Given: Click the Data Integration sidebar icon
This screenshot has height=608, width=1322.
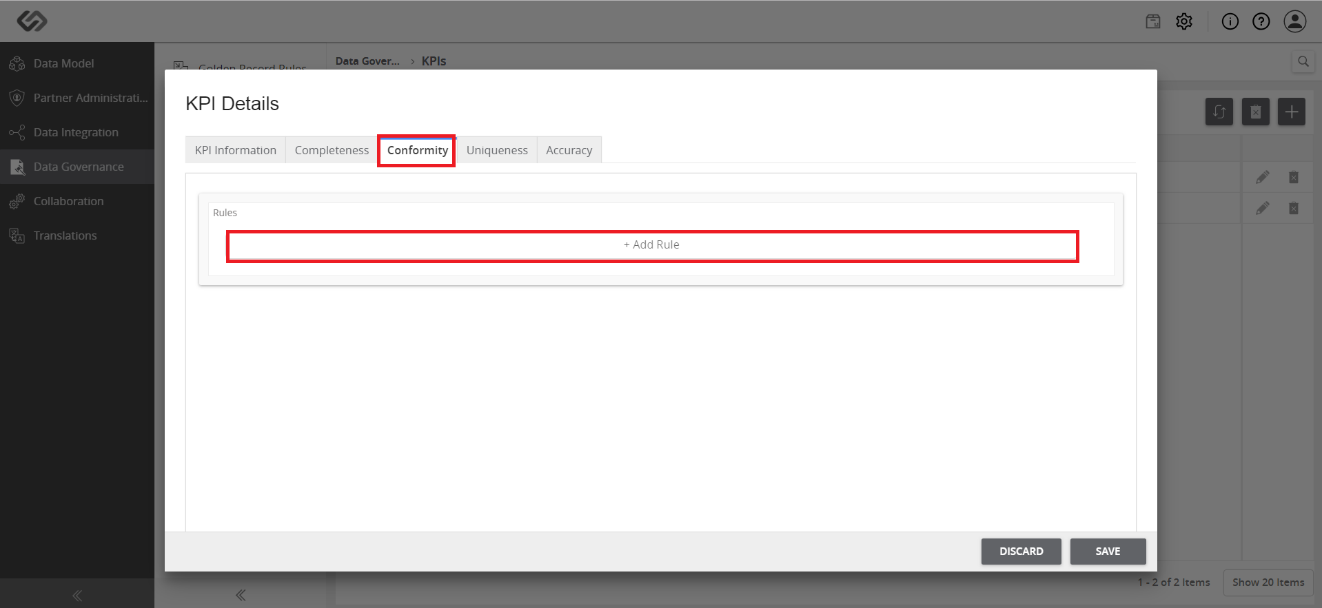Looking at the screenshot, I should click(17, 132).
